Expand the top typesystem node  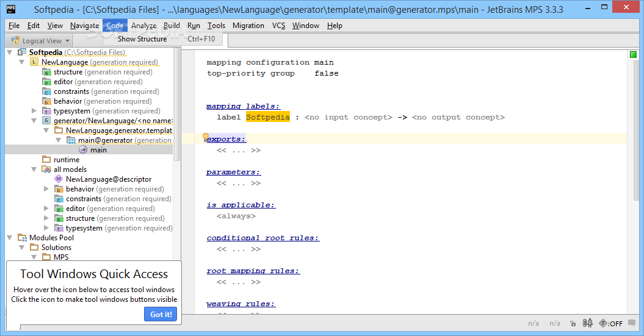(x=34, y=111)
